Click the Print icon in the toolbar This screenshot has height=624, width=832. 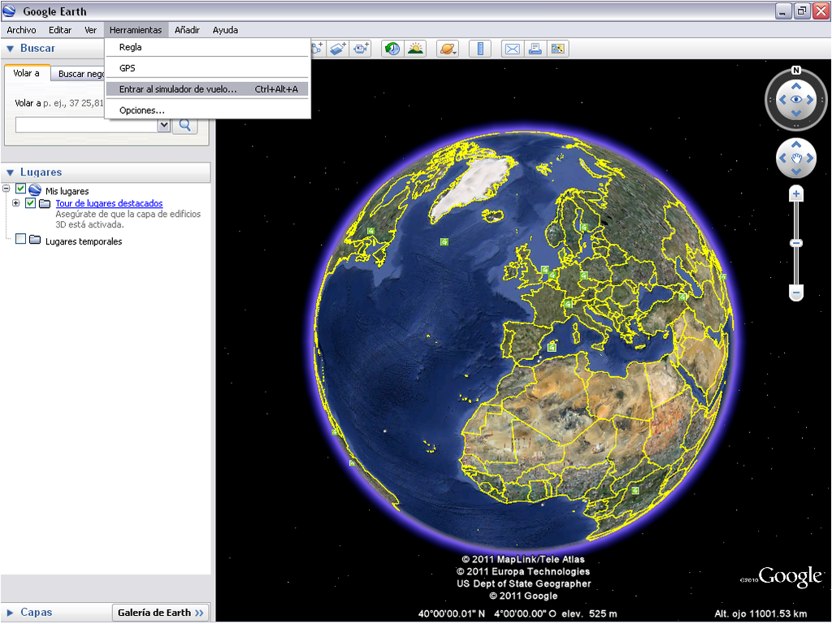[535, 49]
